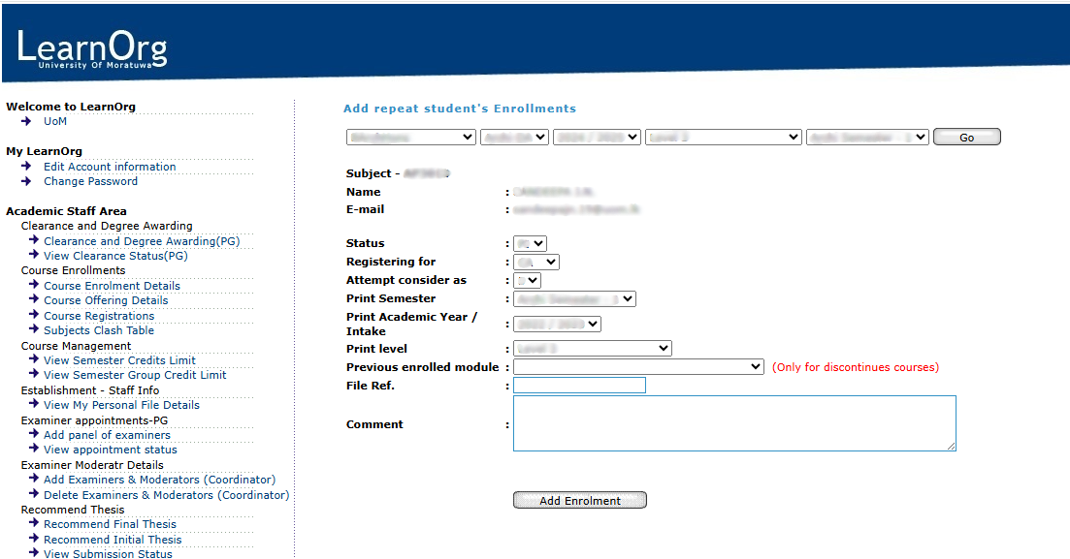Image resolution: width=1070 pixels, height=559 pixels.
Task: Open the level dropdown in top row
Action: (724, 137)
